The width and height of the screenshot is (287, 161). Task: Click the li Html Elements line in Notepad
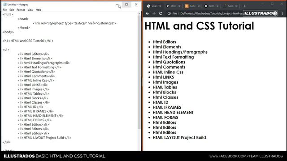click(x=35, y=59)
